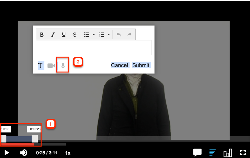The height and width of the screenshot is (158, 250).
Task: Open numbered list style dropdown arrow
Action: (109, 35)
